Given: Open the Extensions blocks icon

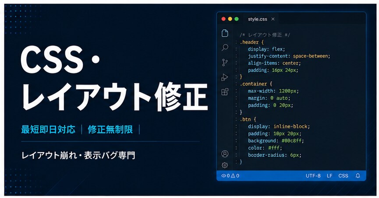Looking at the screenshot, I should (225, 92).
